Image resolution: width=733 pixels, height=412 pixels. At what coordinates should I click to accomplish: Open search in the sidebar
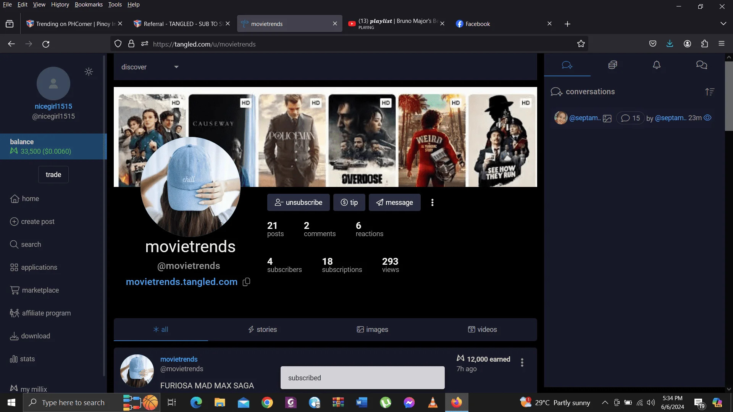(25, 245)
